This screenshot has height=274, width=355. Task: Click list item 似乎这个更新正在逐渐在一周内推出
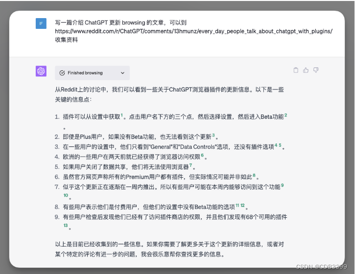pyautogui.click(x=173, y=191)
